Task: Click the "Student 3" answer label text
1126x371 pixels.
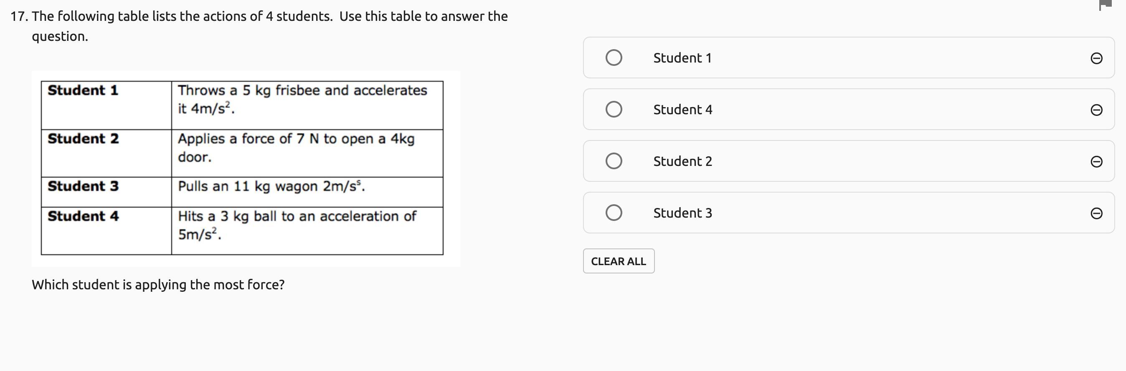Action: 683,213
